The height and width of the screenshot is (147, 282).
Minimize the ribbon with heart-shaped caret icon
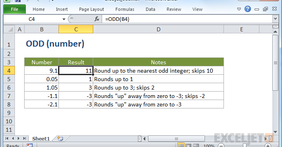239,9
